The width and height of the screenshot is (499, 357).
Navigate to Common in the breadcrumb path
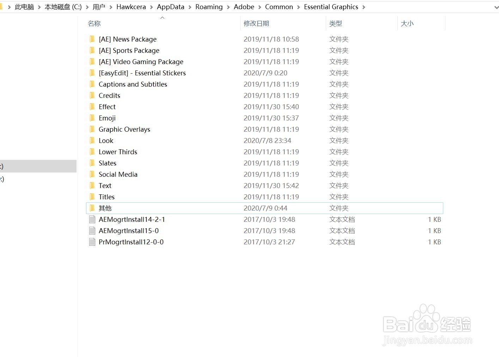click(279, 7)
